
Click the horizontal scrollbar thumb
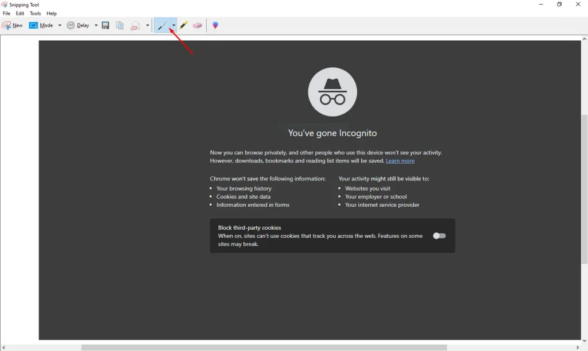(x=264, y=348)
